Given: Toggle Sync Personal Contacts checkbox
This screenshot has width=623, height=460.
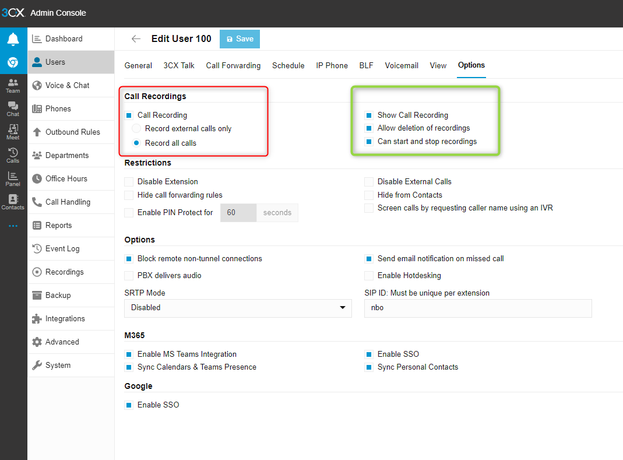Looking at the screenshot, I should [x=369, y=367].
